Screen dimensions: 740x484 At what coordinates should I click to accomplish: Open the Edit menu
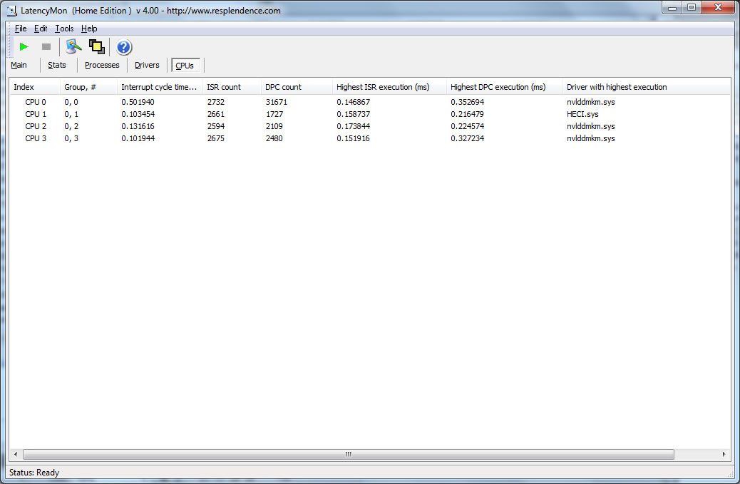point(41,29)
